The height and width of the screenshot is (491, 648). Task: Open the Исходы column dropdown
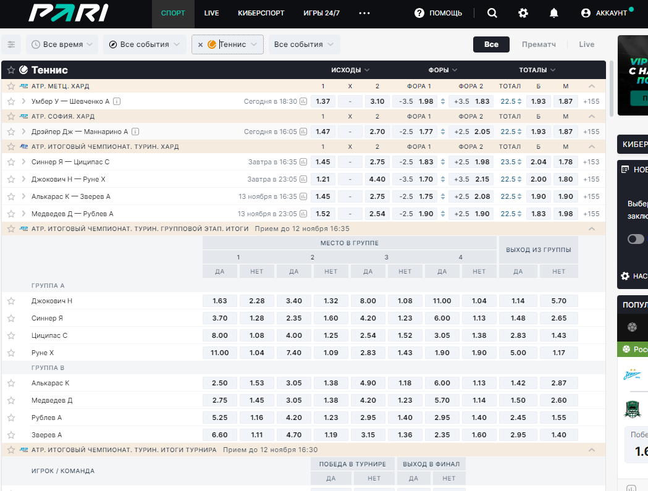[x=350, y=70]
